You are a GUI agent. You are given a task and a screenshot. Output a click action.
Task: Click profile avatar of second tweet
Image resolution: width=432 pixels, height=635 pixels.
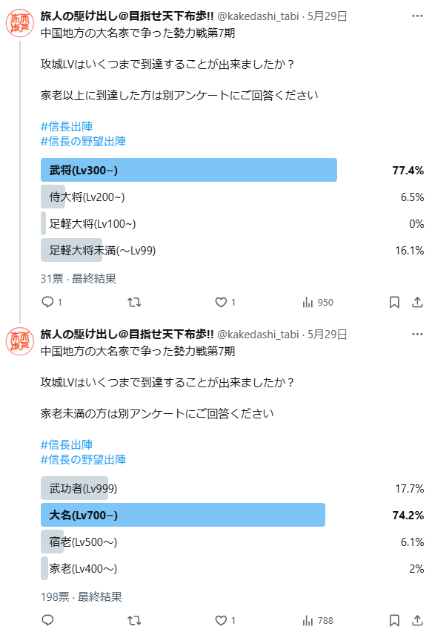coord(20,341)
